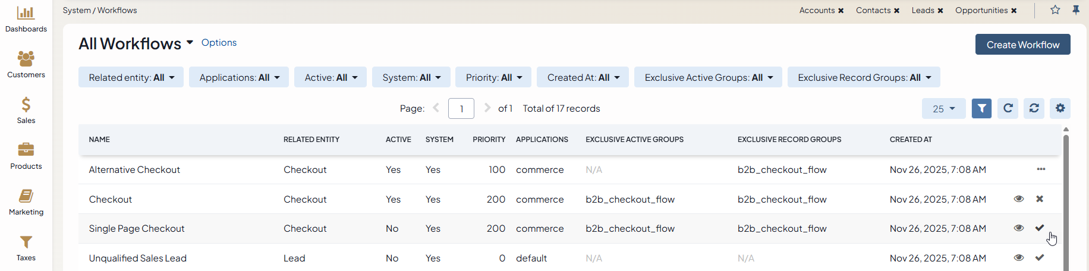Open the Priority filter dropdown
Image resolution: width=1089 pixels, height=271 pixels.
(493, 78)
